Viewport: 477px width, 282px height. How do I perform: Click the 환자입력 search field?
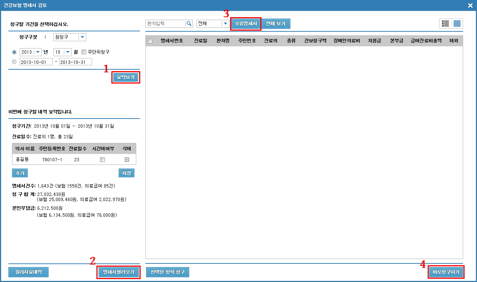click(165, 24)
